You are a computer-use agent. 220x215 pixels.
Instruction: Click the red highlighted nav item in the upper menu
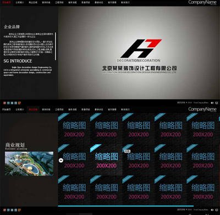pos(7,3)
